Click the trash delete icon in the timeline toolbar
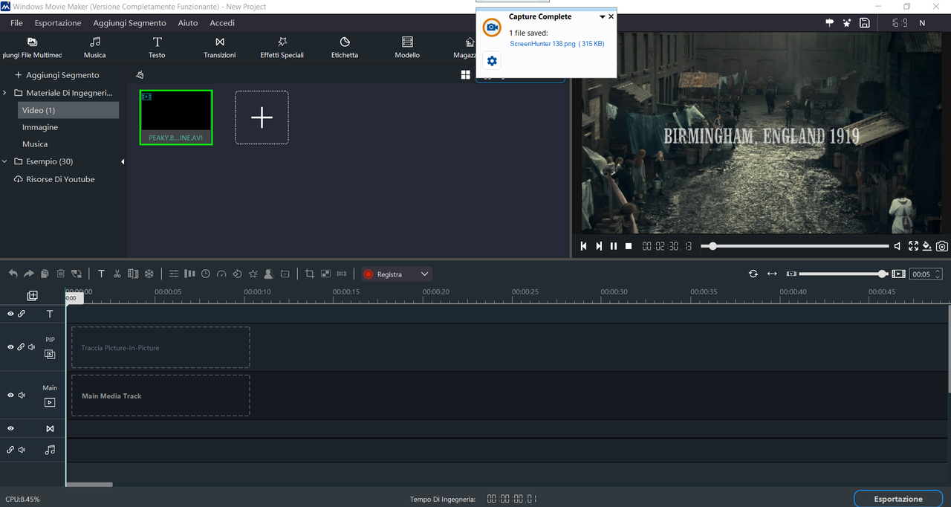 tap(61, 274)
